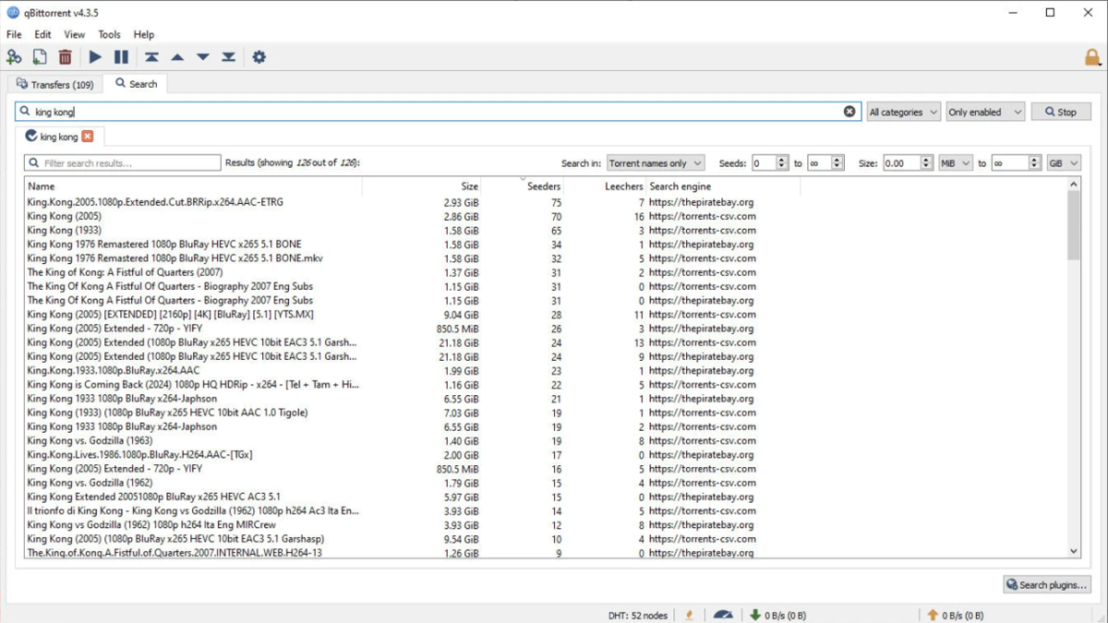Click the Stop search button

[x=1061, y=112]
